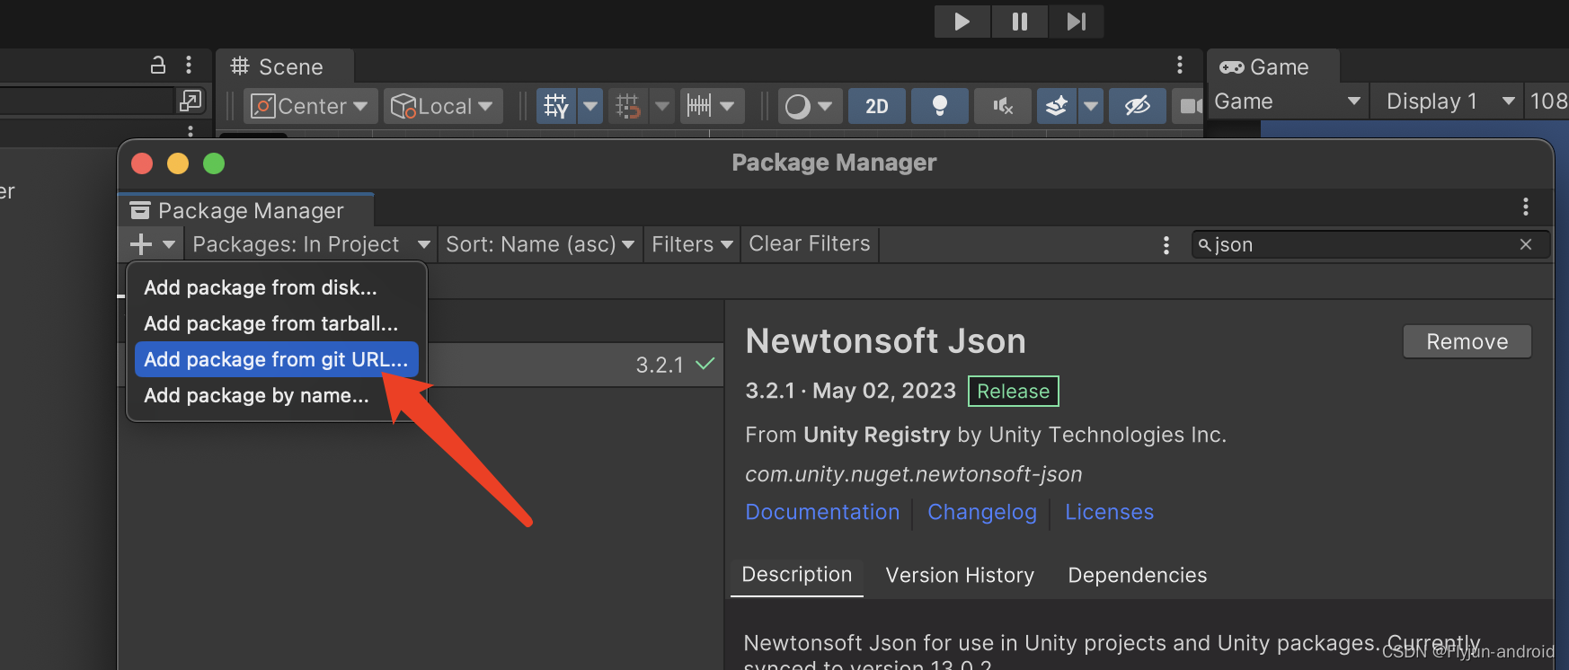Clear the search text with the X
Screen dimensions: 1569x670
[x=1526, y=244]
